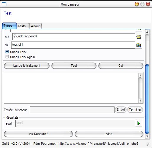Screen dimensions: 152x148
Task: Click main panel scroll down arrow
Action: tap(147, 136)
